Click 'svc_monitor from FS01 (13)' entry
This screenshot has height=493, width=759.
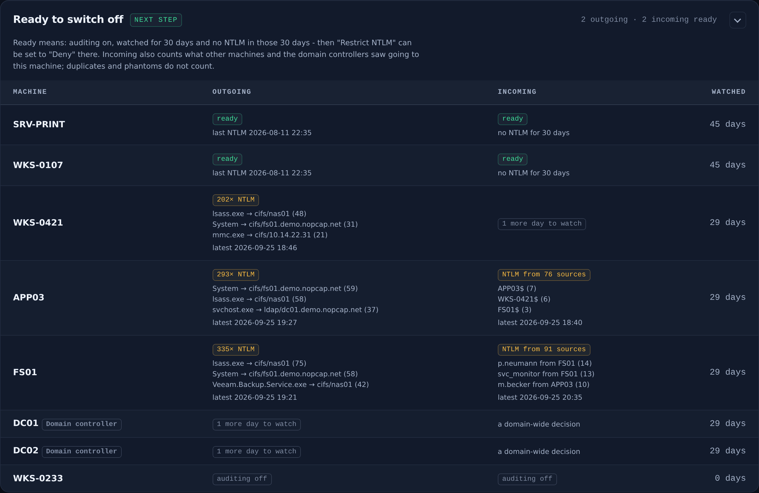(x=546, y=374)
